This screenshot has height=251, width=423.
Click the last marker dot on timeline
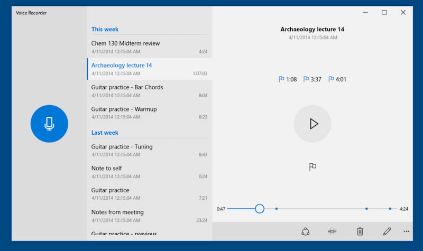point(390,209)
